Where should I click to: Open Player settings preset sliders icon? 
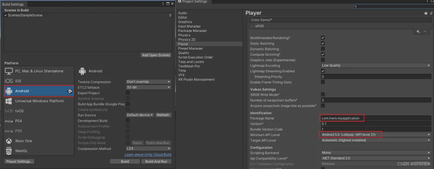[x=431, y=13]
